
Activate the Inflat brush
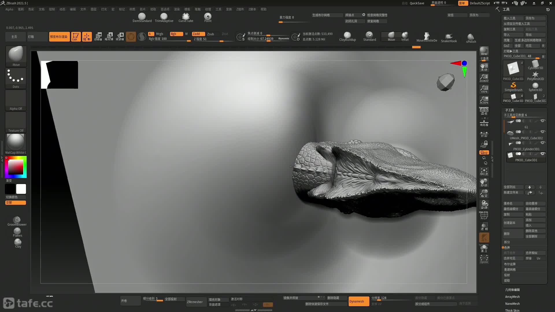coord(405,37)
